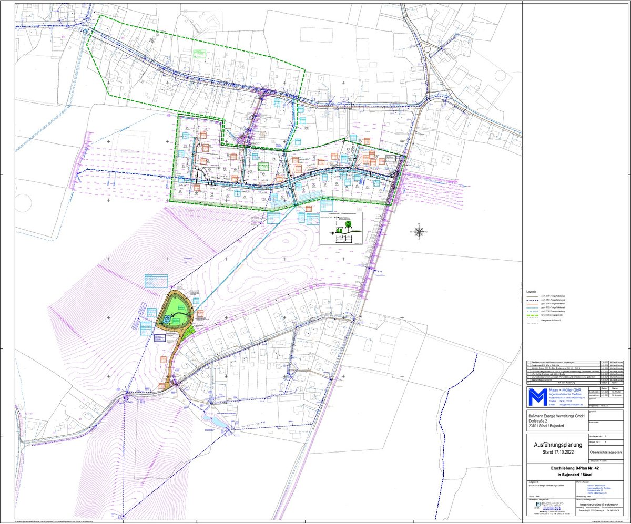Click the 'Telefon 04361 / 1012' line

[560, 401]
